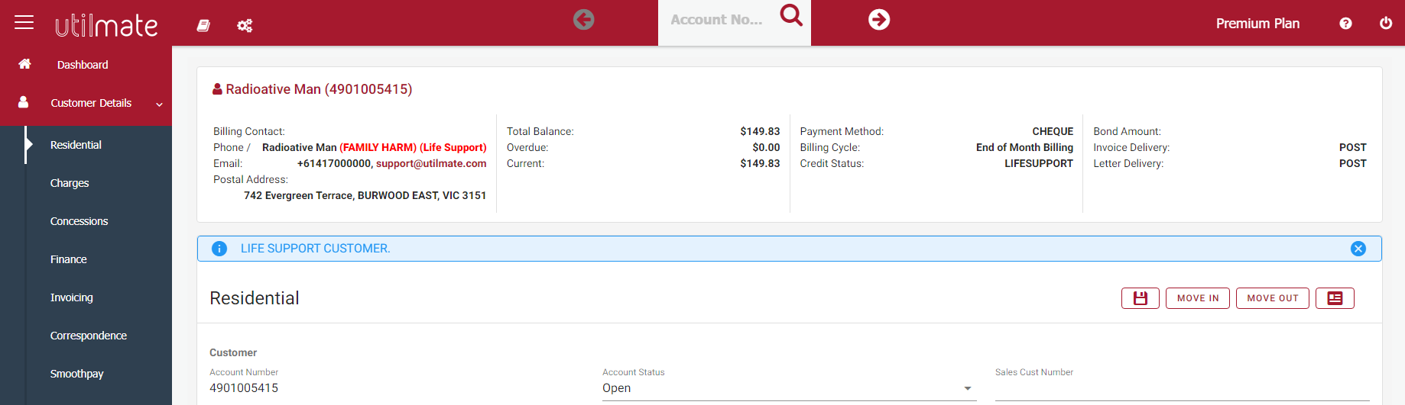Click the book icon in header
This screenshot has width=1405, height=405.
pyautogui.click(x=203, y=25)
